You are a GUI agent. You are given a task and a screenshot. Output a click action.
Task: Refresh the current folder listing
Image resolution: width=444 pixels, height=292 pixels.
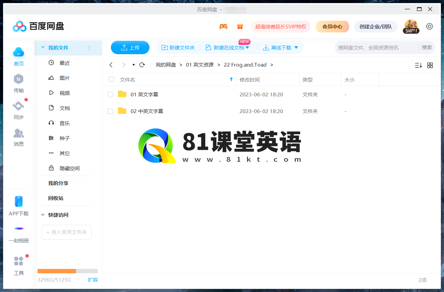point(142,65)
